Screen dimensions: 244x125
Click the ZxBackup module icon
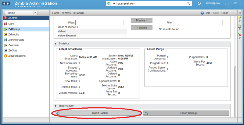5,29
